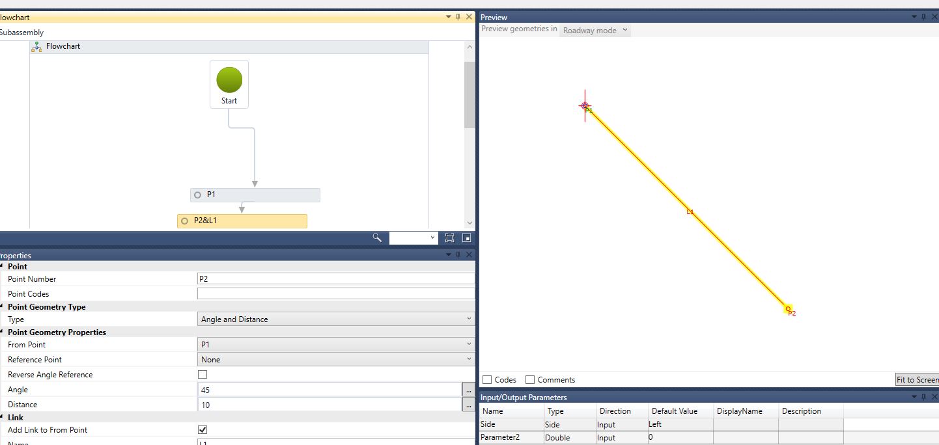Open the Flowchart panel options menu arrow
The width and height of the screenshot is (939, 445).
click(449, 17)
